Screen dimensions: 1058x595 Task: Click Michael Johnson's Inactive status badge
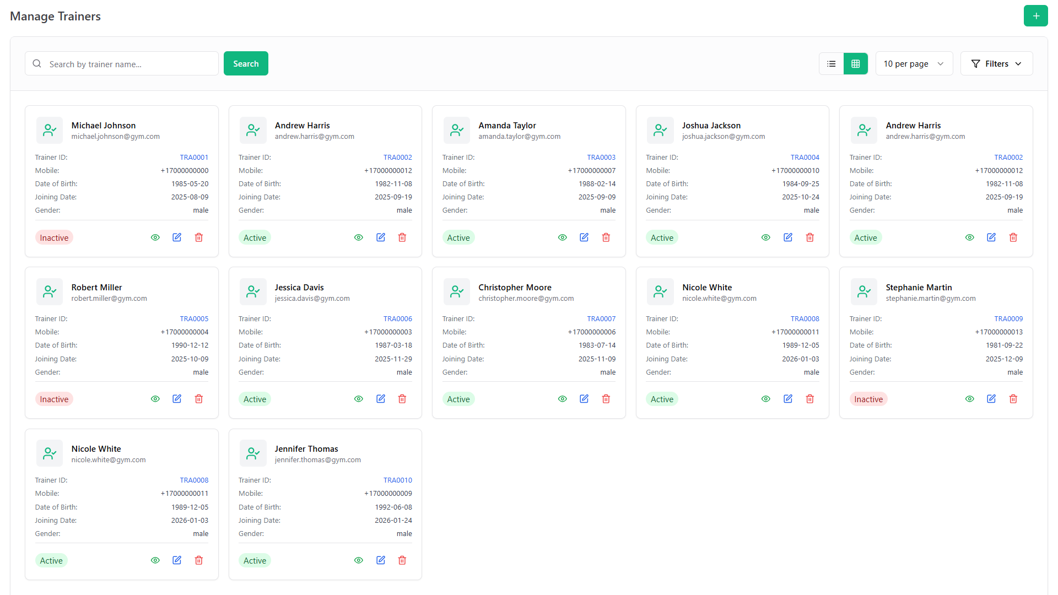(54, 237)
